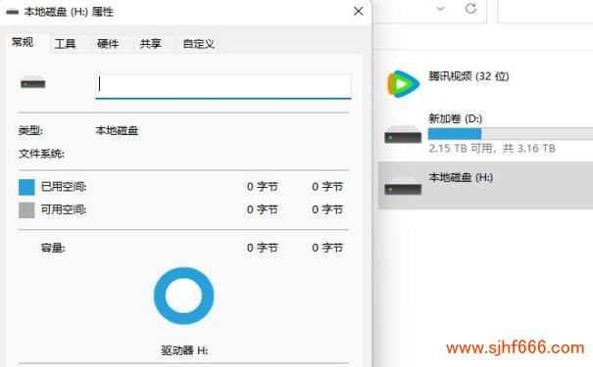
Task: Click the blue disk usage donut chart
Action: [184, 296]
